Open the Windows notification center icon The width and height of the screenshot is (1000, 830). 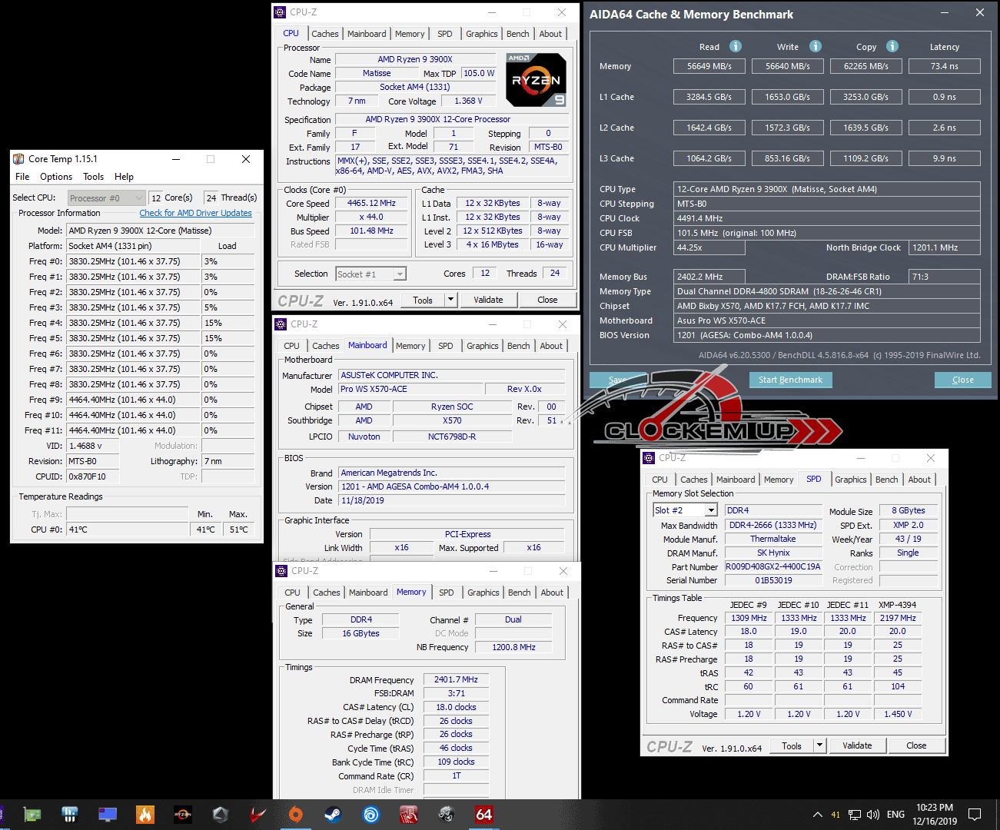(x=975, y=815)
